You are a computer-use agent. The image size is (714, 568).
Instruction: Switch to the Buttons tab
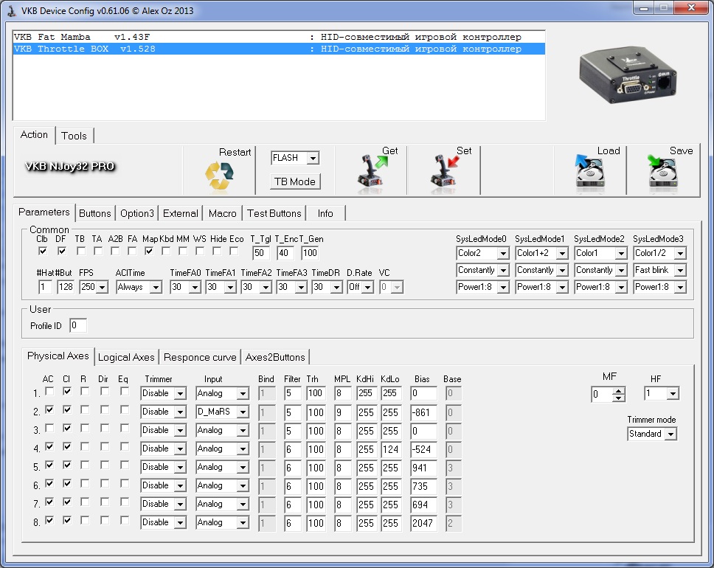tap(95, 213)
